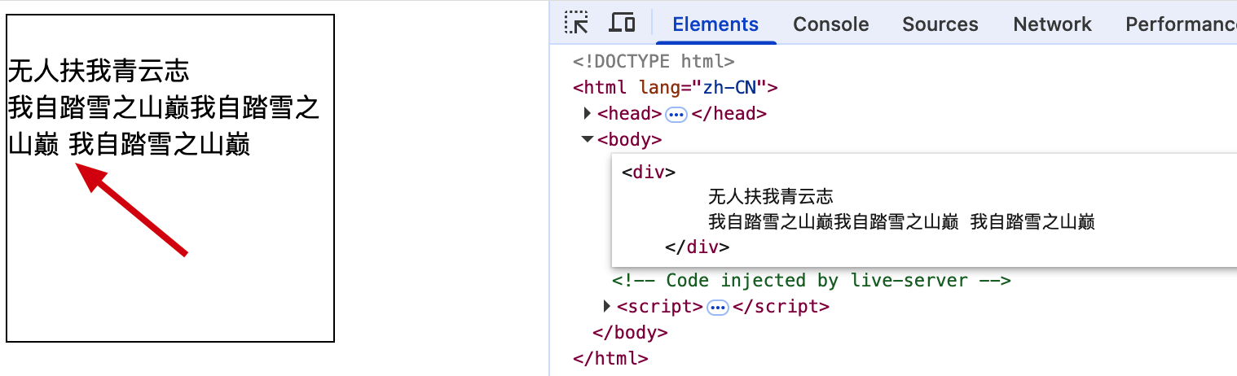Select the live-server comment node
The width and height of the screenshot is (1237, 376).
click(x=812, y=281)
